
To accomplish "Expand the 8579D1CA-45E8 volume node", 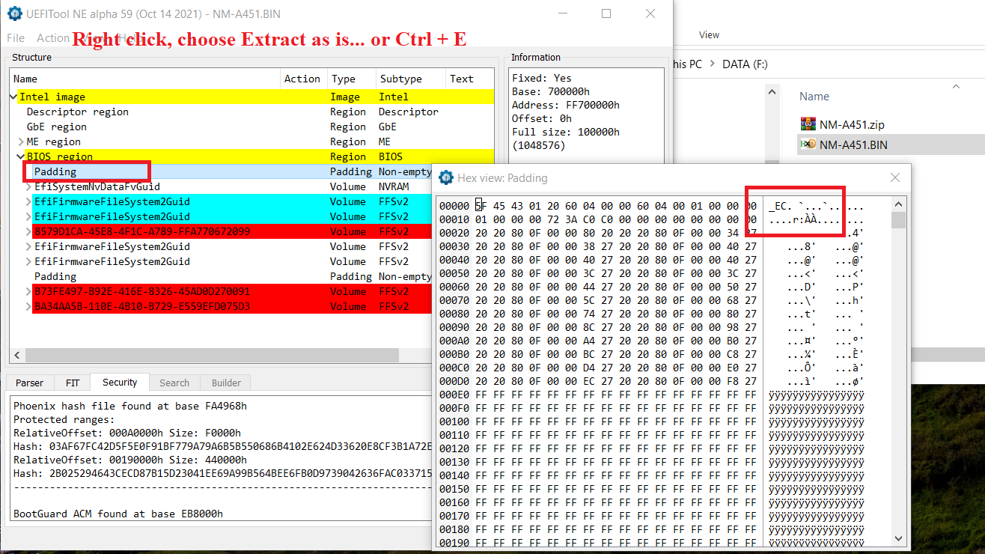I will click(28, 231).
